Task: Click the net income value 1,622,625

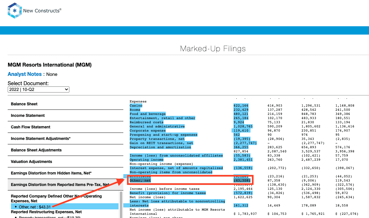Action: tap(243, 197)
